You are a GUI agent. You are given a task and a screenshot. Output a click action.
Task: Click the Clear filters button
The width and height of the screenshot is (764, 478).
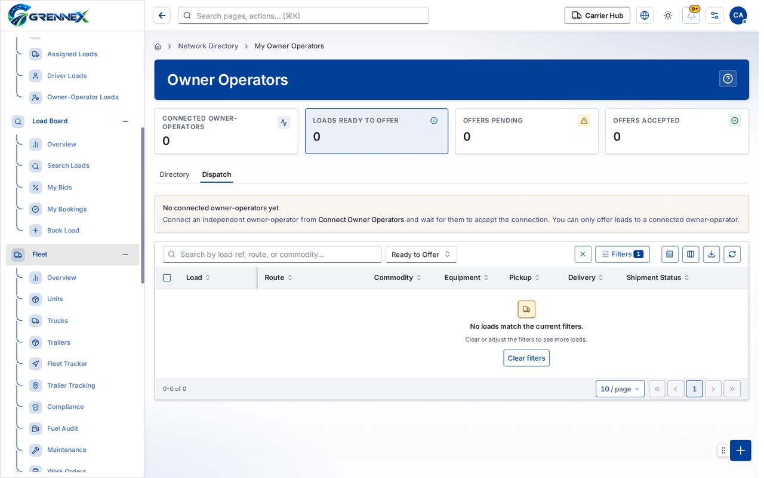pyautogui.click(x=526, y=358)
